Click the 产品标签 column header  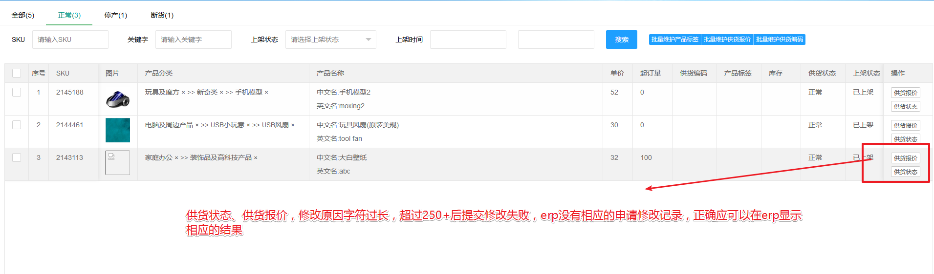point(738,73)
